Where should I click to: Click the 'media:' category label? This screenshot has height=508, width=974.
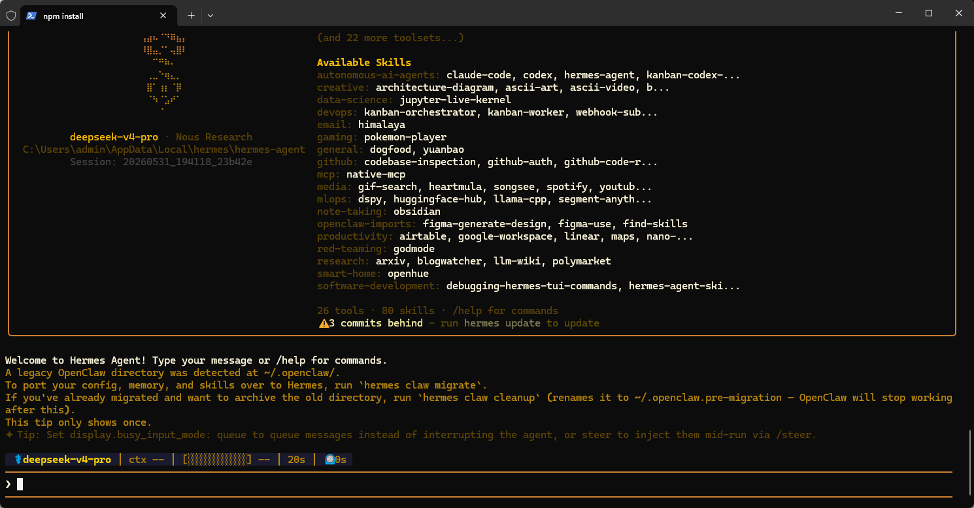(x=335, y=187)
